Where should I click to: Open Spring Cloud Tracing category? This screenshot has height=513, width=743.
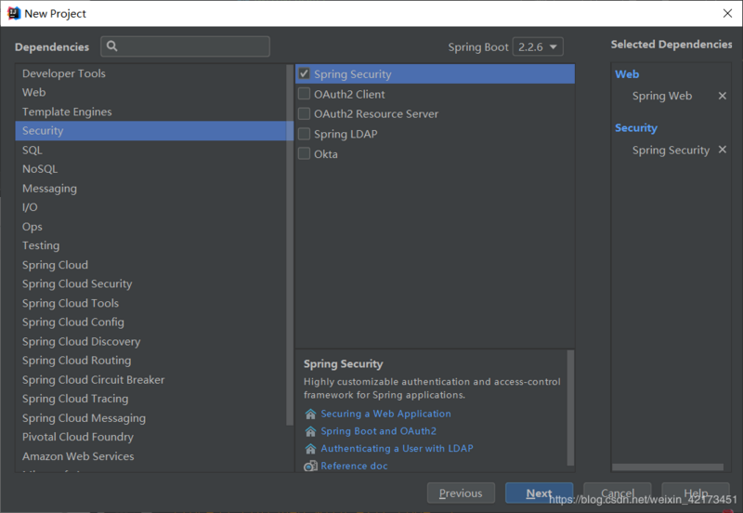point(151,400)
